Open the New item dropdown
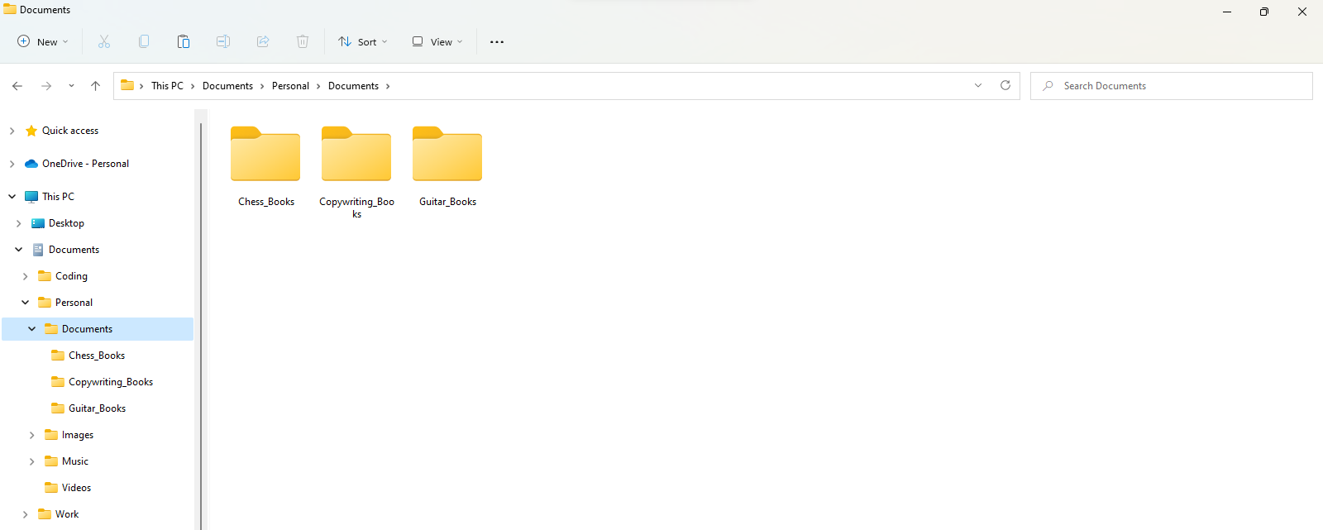1323x530 pixels. click(x=43, y=41)
